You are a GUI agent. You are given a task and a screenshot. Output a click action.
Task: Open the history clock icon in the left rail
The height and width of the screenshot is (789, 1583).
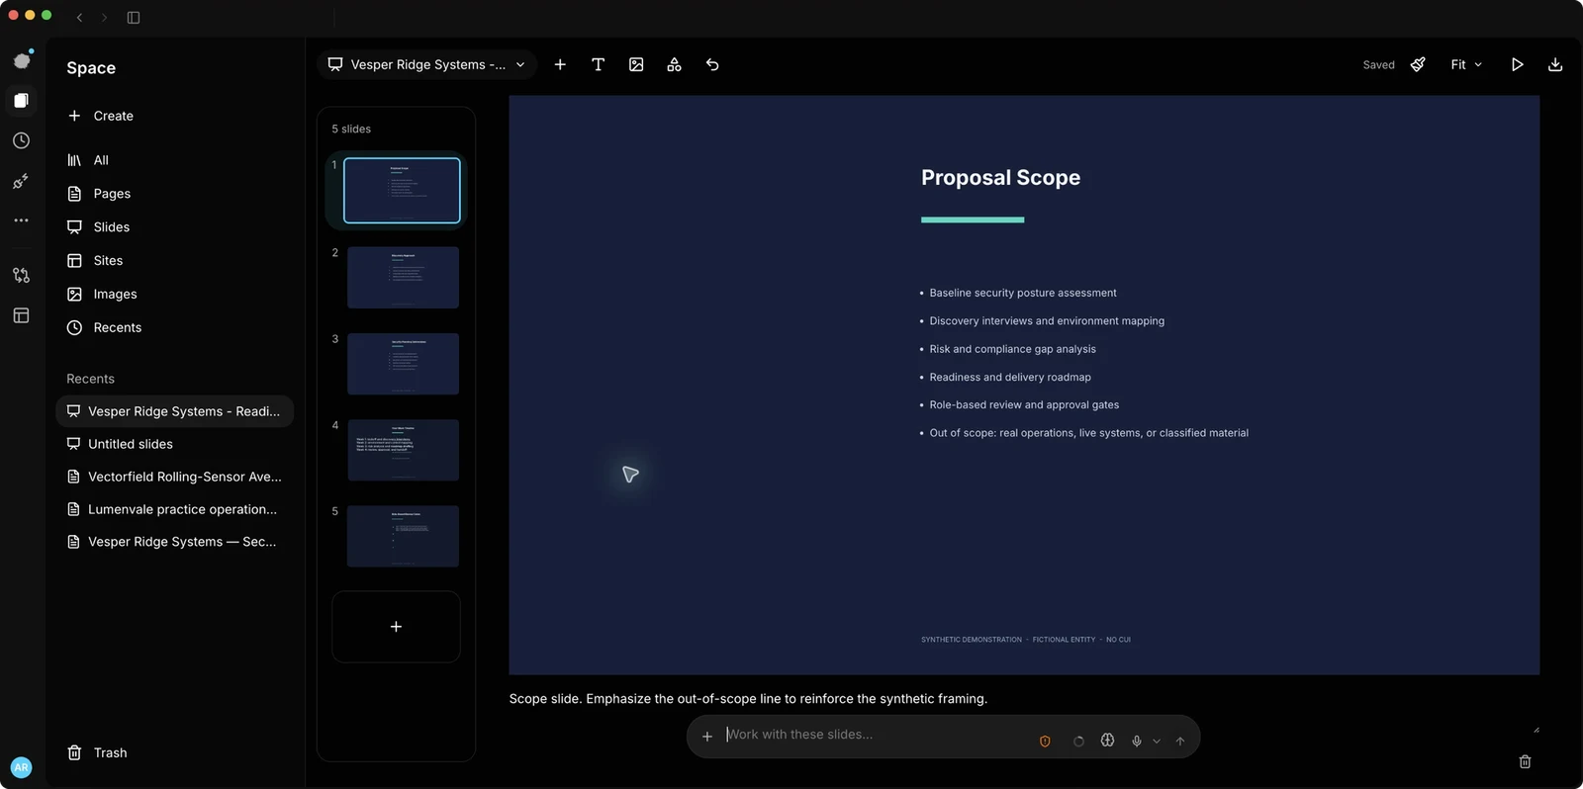click(x=21, y=140)
